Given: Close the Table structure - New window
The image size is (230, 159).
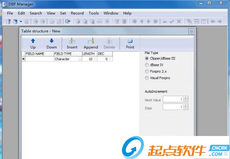Looking at the screenshot, I should coord(191,31).
